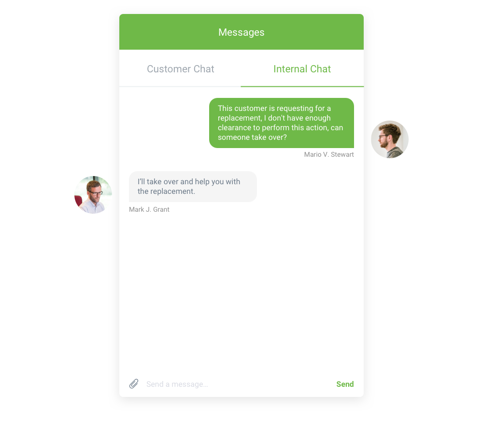483x422 pixels.
Task: Click the green underline beneath Internal Chat
Action: click(302, 86)
